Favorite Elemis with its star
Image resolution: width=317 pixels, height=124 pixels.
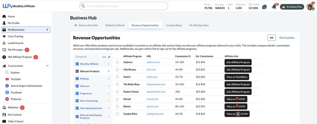pyautogui.click(x=117, y=106)
